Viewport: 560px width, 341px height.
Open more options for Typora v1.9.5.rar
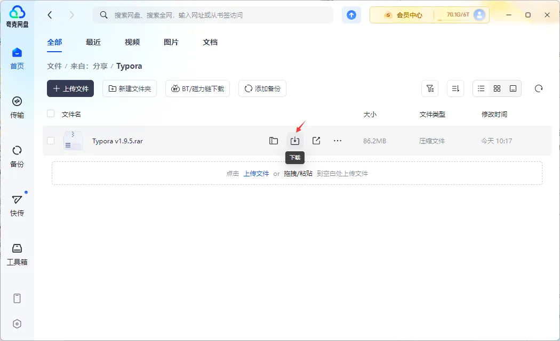point(338,141)
